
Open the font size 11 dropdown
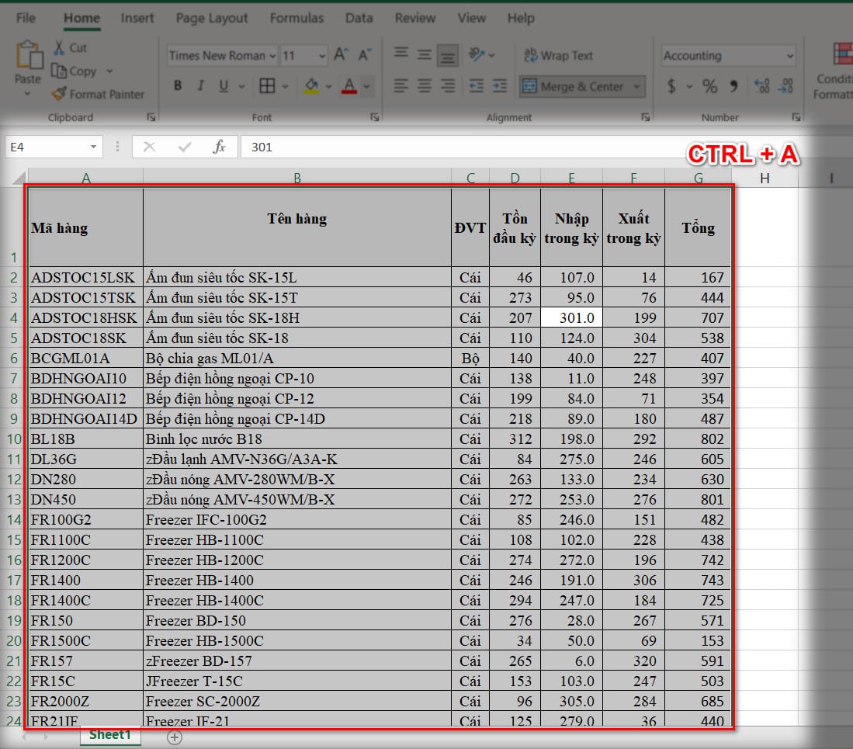click(322, 55)
